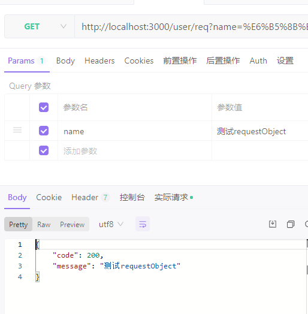308x314 pixels.
Task: Click line number 4 in response gutter
Action: 20,277
